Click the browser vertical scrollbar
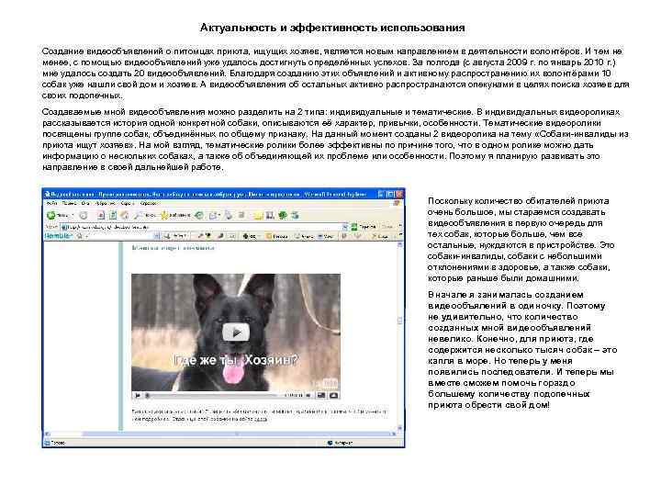Viewport: 661px width, 496px height. 400,335
